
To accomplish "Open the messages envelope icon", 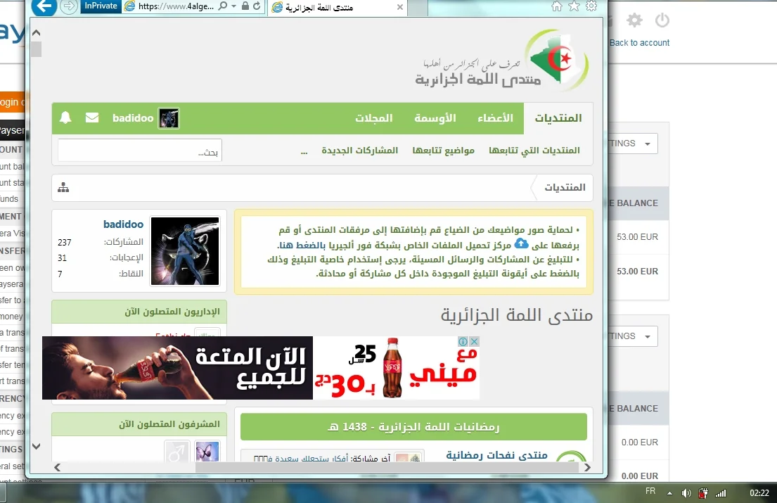I will click(x=92, y=118).
